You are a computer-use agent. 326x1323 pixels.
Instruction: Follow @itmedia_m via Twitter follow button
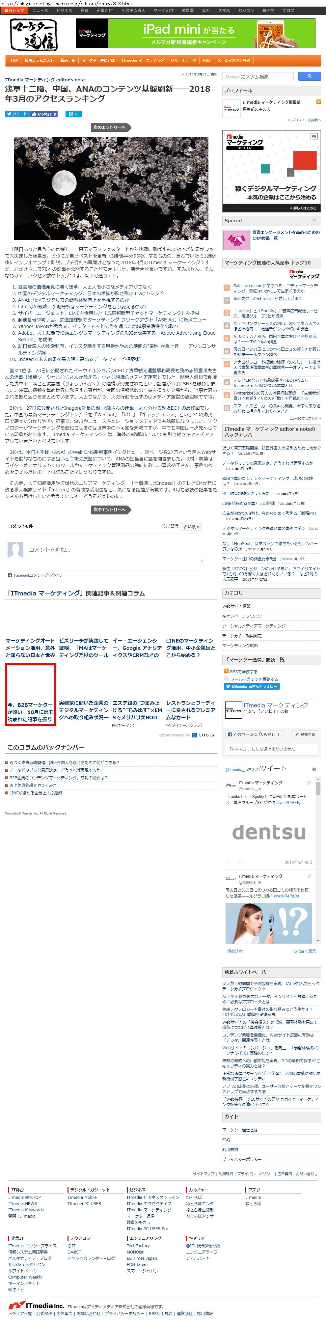click(x=252, y=686)
